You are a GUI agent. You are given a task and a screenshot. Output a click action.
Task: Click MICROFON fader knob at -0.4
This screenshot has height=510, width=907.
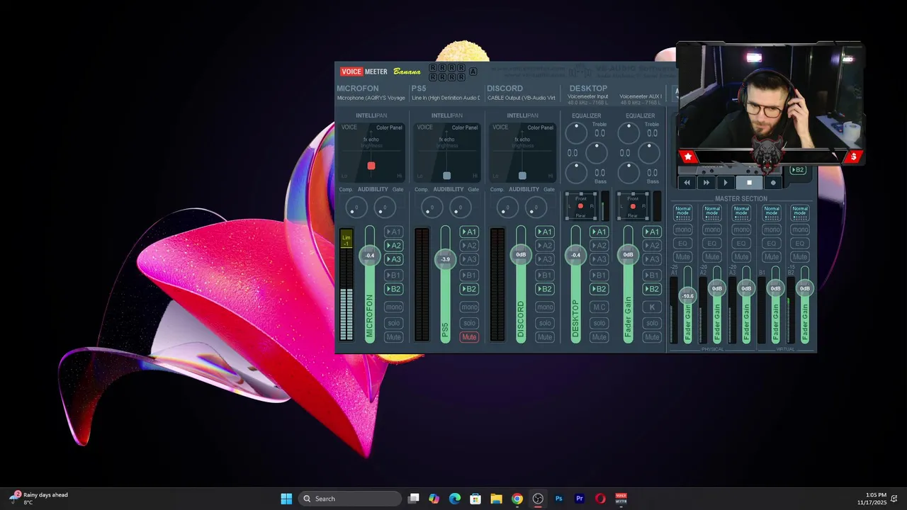pyautogui.click(x=369, y=255)
